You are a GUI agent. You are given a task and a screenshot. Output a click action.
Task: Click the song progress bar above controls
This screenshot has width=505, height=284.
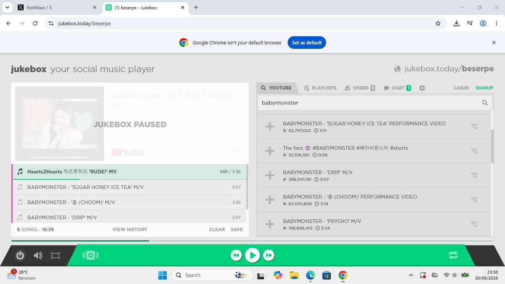click(252, 241)
